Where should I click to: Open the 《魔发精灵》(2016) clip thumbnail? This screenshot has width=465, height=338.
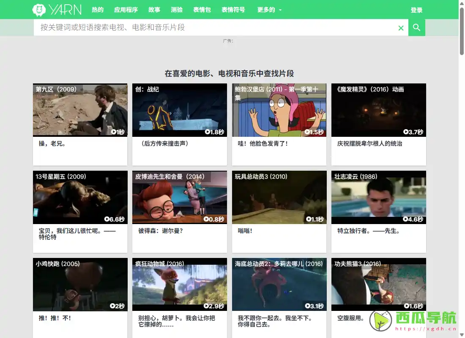[379, 110]
